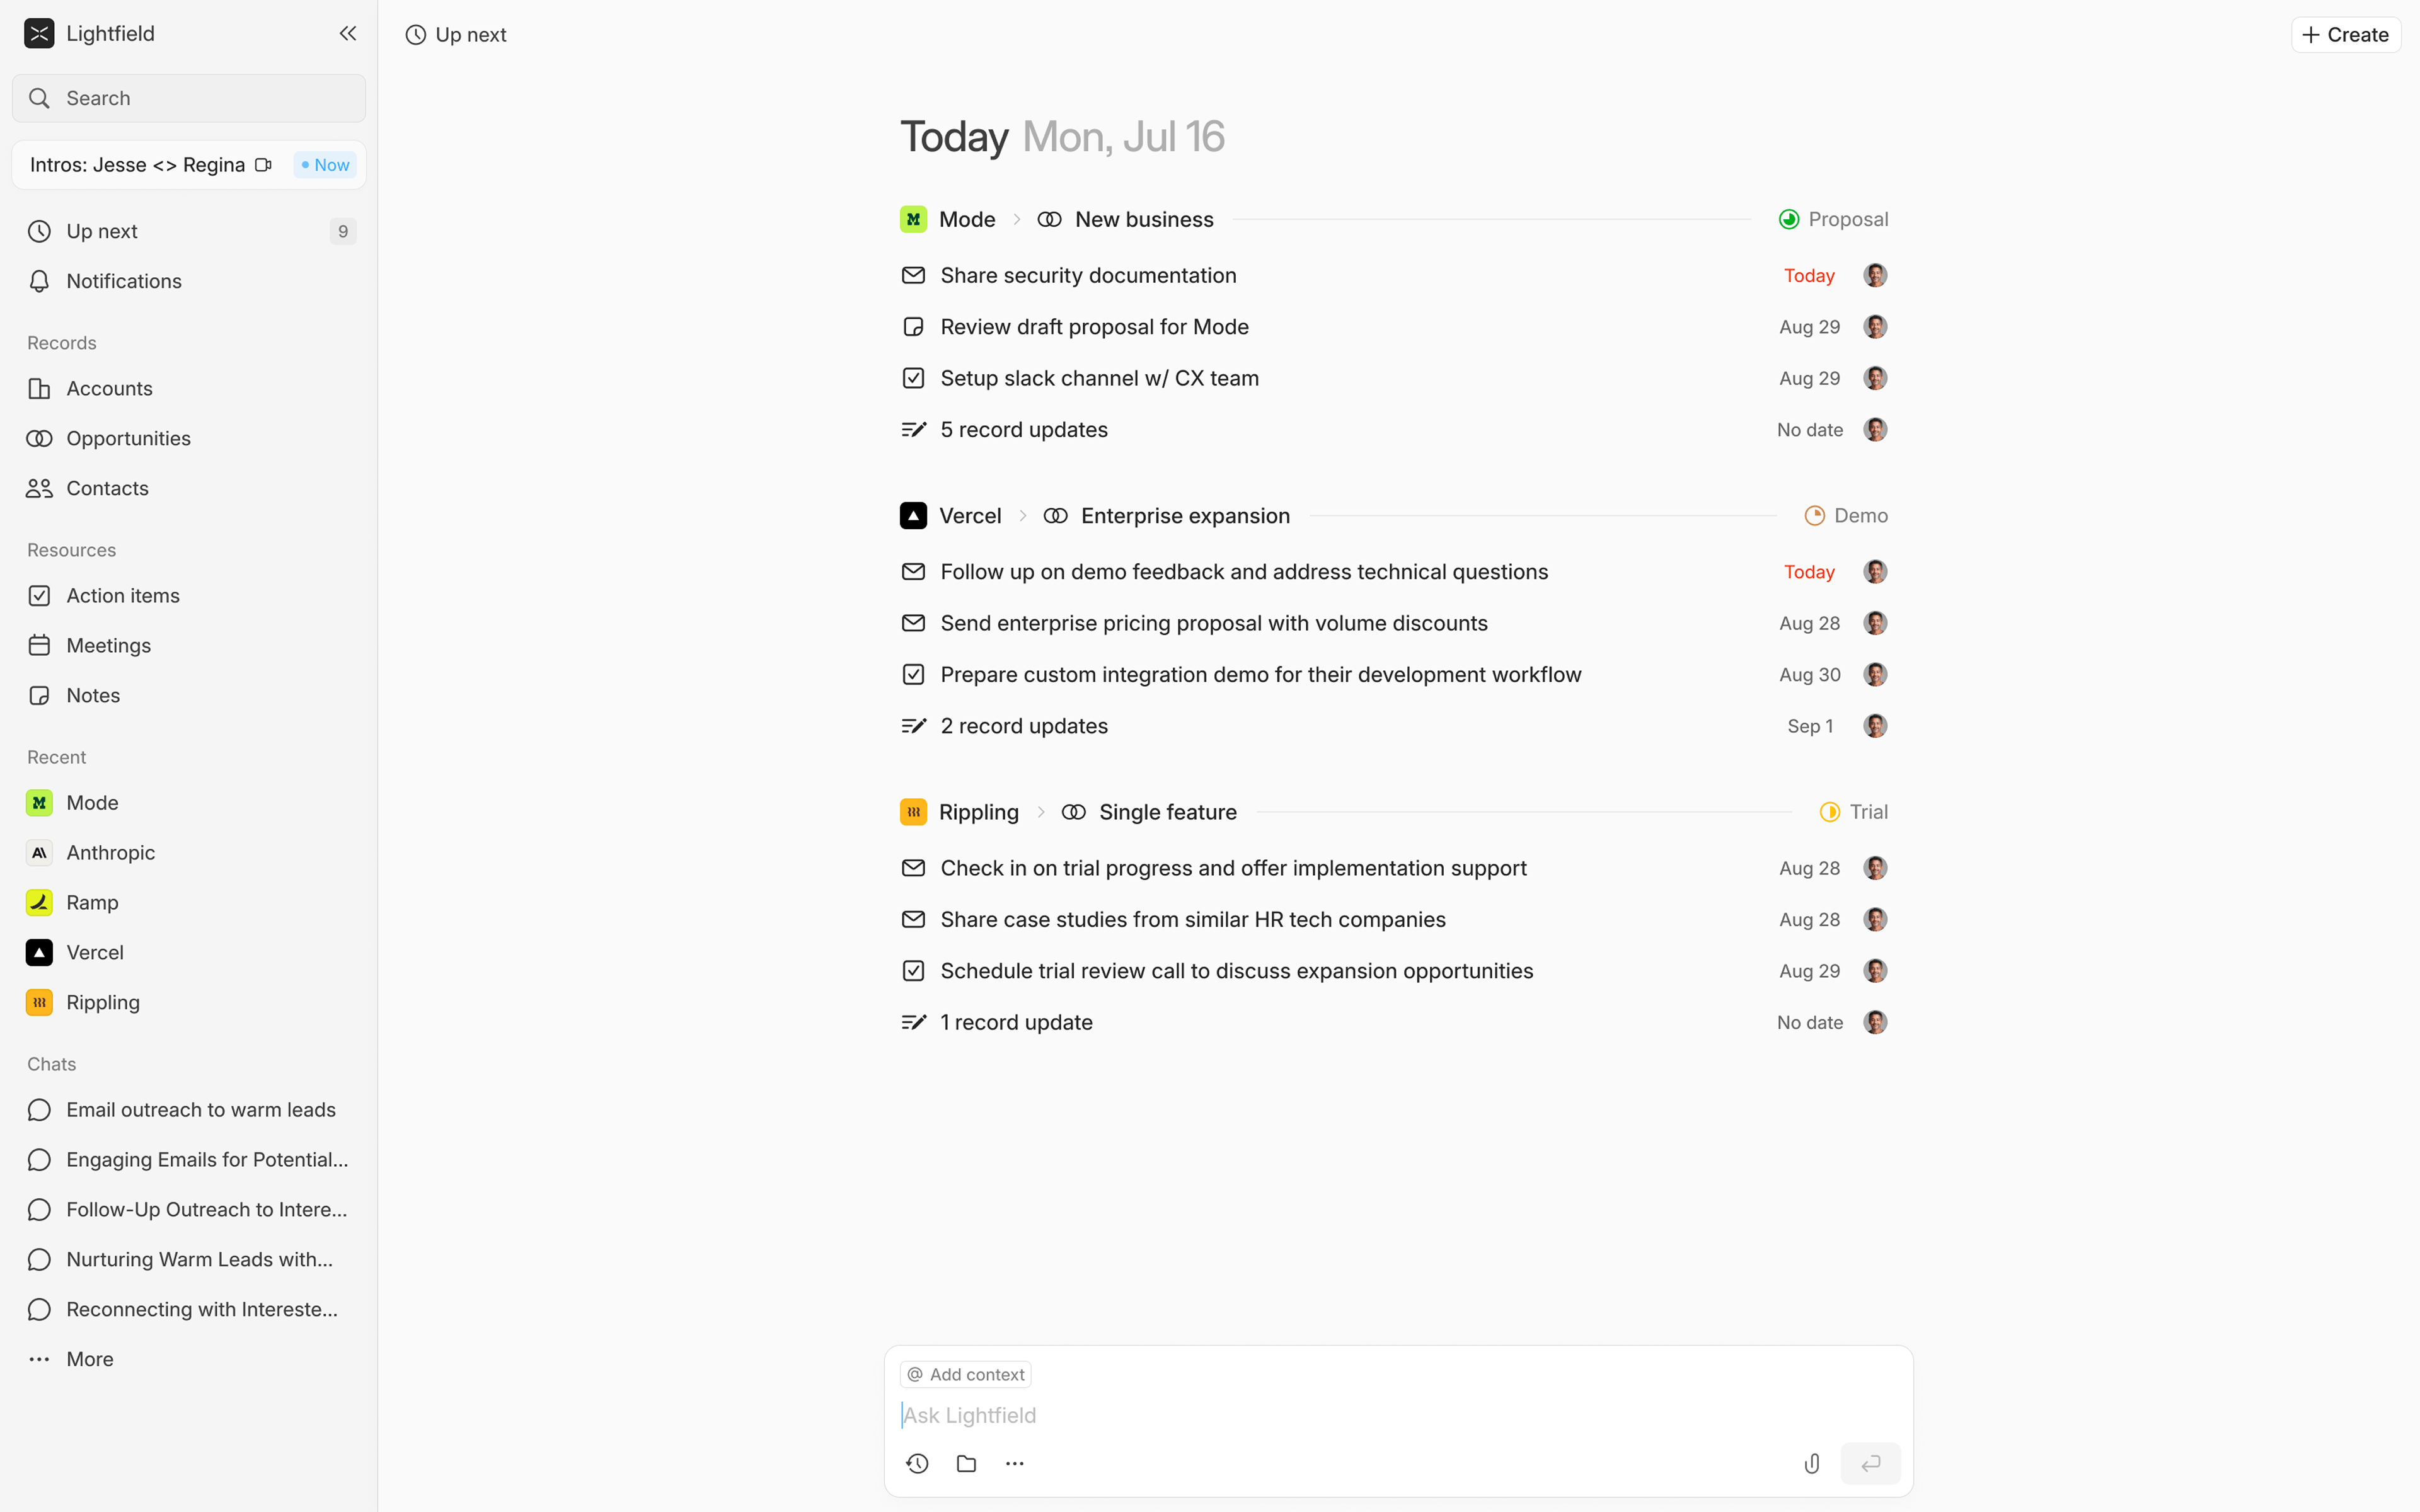The image size is (2420, 1512).
Task: Open Accounts from the Records sidebar
Action: (109, 388)
